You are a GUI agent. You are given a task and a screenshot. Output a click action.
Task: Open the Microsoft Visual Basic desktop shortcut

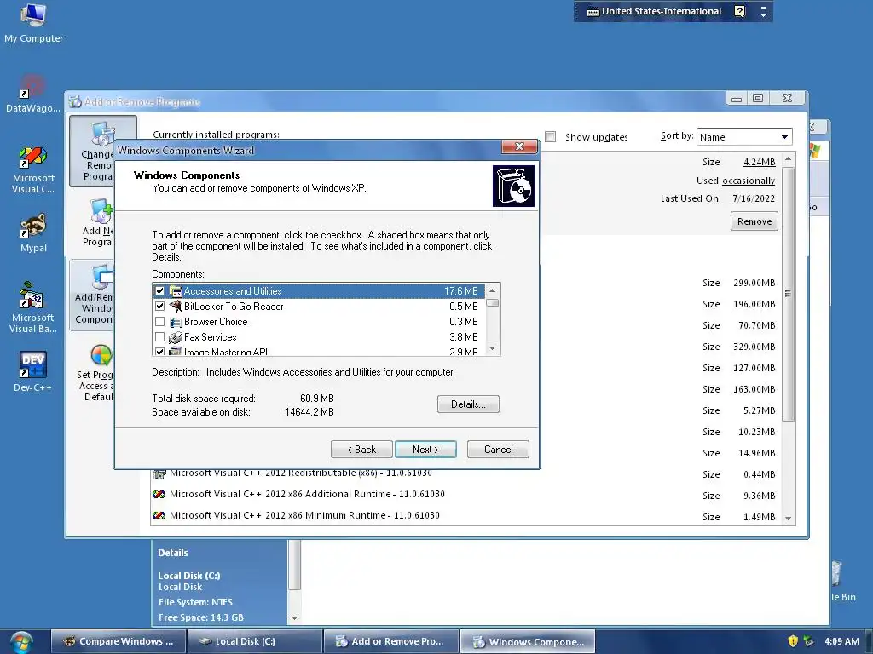click(32, 307)
